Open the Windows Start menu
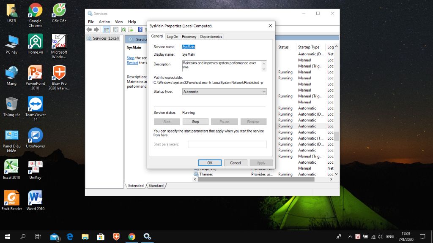 [x=8, y=236]
